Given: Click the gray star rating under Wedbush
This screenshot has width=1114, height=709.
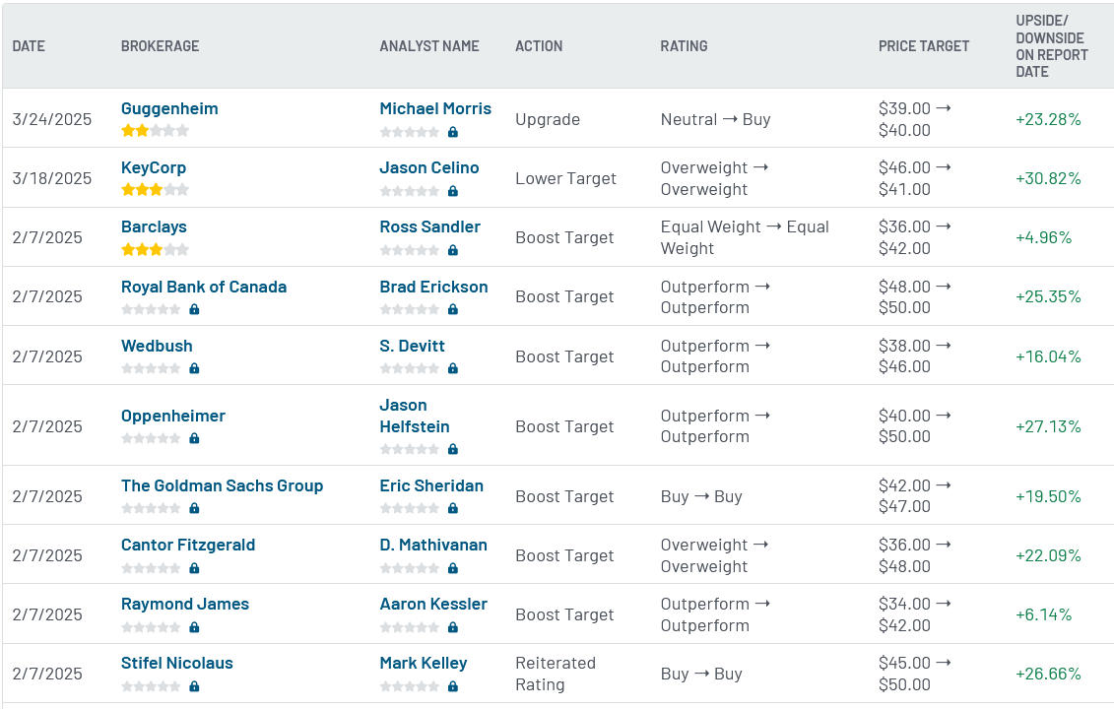Looking at the screenshot, I should pyautogui.click(x=152, y=368).
